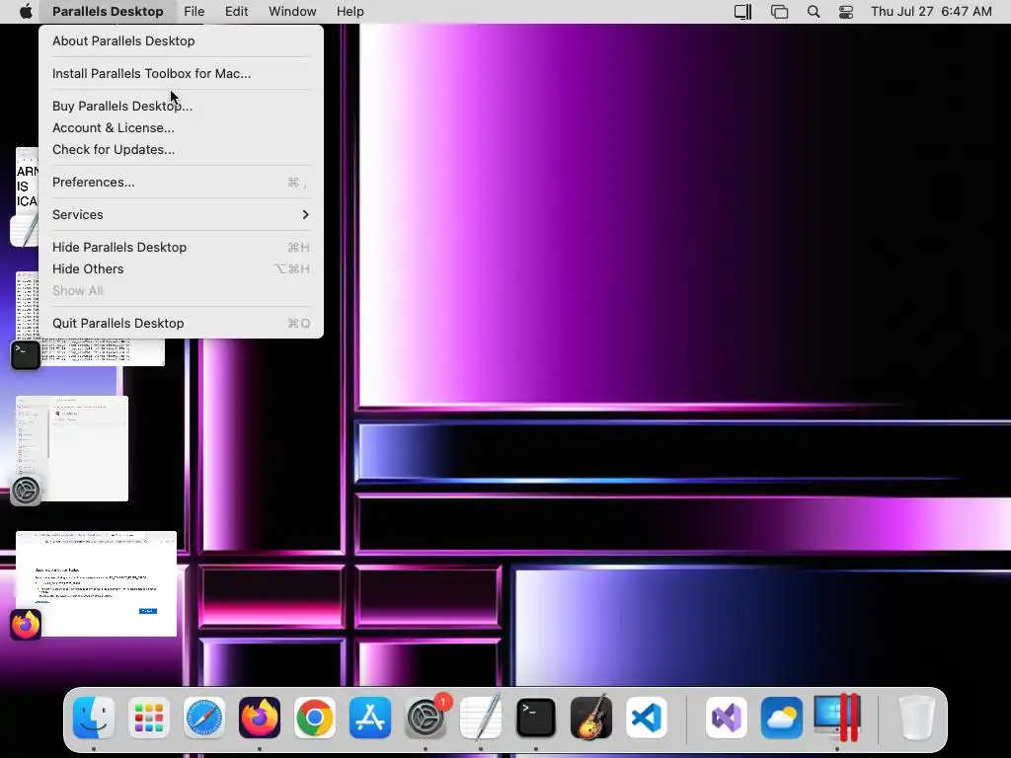The width and height of the screenshot is (1011, 758).
Task: Launch Terminal from the Dock
Action: [536, 718]
